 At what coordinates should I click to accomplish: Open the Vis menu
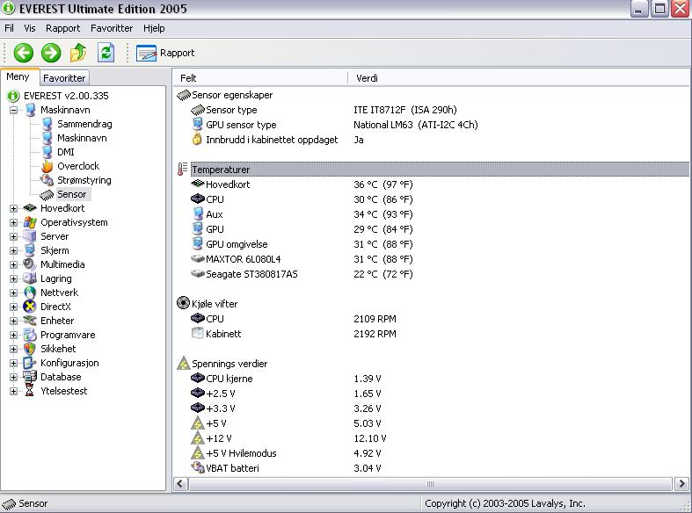[x=30, y=28]
